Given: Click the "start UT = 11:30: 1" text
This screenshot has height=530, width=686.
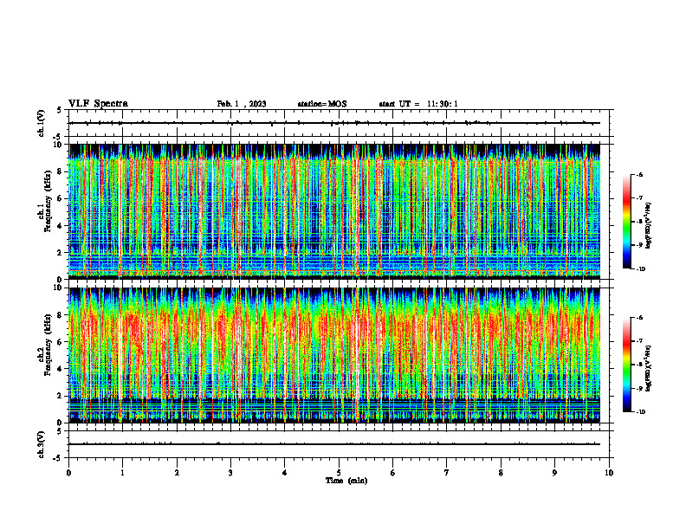Looking at the screenshot, I should pyautogui.click(x=418, y=104).
